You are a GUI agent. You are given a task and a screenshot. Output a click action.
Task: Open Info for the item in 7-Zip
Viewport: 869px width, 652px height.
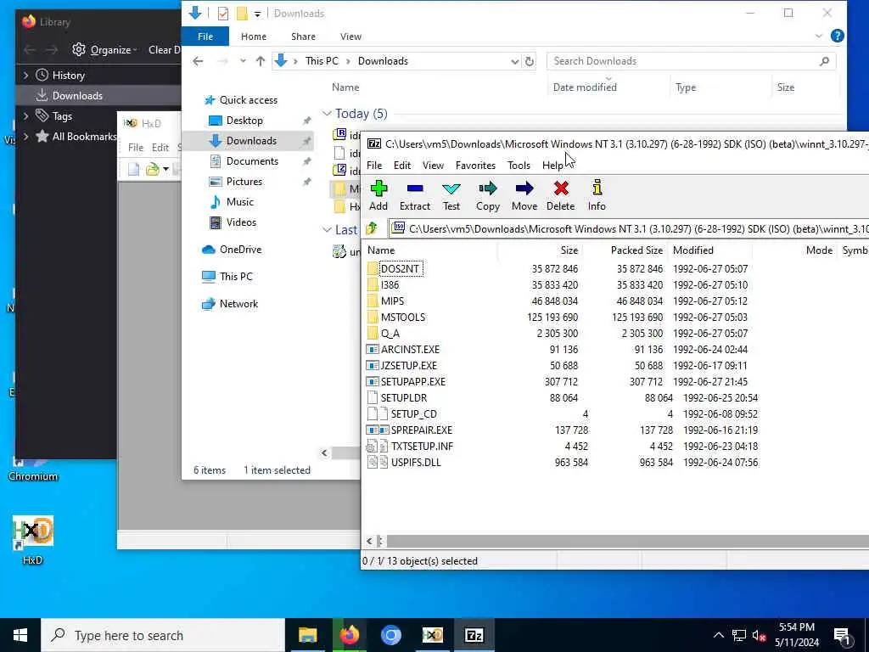point(597,195)
